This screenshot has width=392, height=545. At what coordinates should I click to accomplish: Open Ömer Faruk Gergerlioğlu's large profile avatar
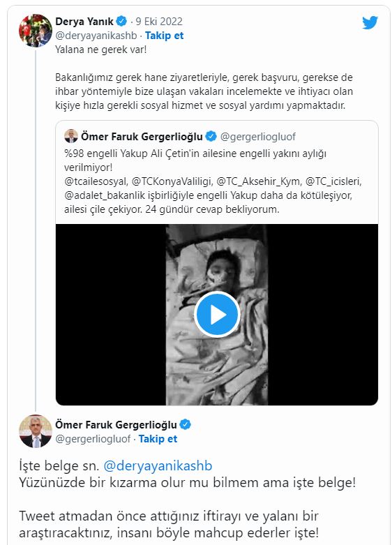tap(36, 431)
